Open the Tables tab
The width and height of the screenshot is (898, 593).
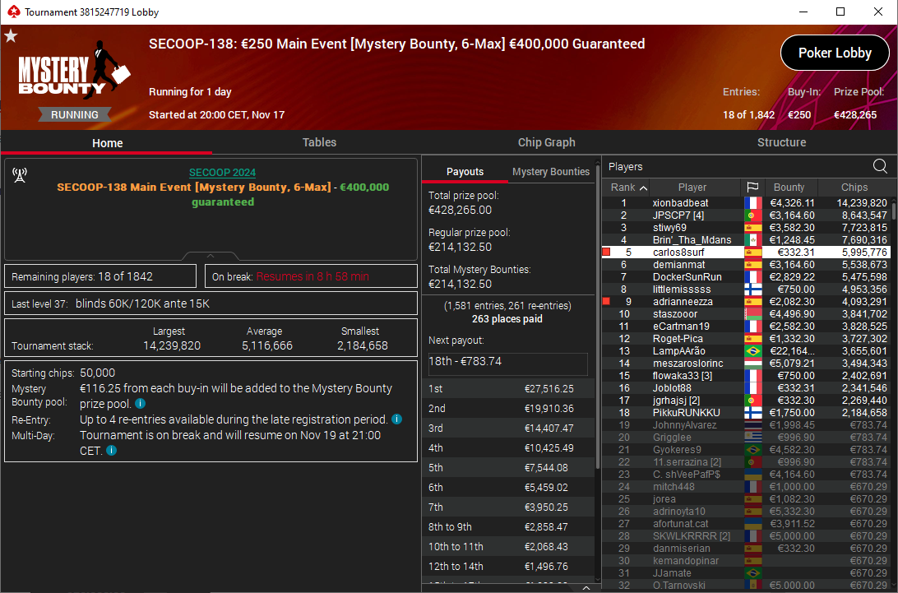tap(319, 142)
